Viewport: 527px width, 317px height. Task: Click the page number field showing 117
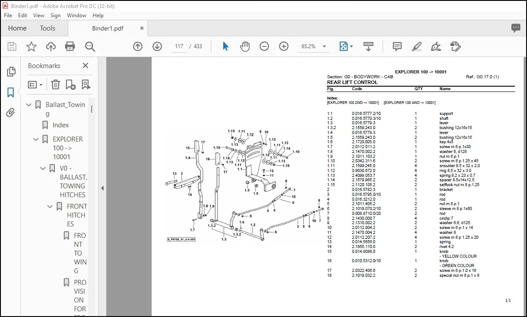[179, 46]
